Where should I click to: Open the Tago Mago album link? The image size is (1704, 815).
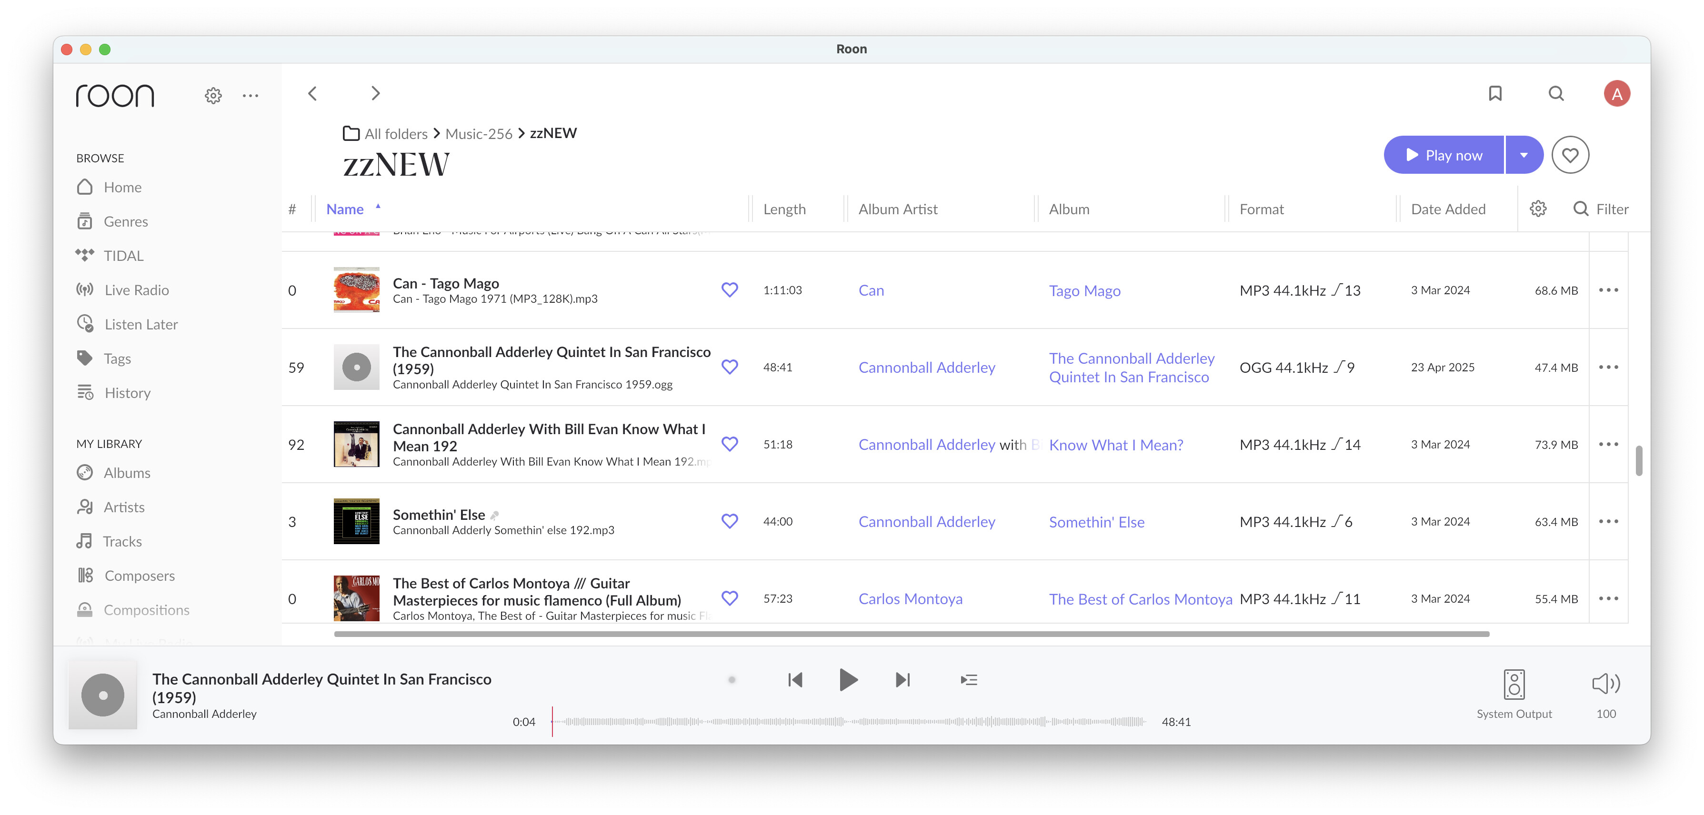pyautogui.click(x=1084, y=291)
